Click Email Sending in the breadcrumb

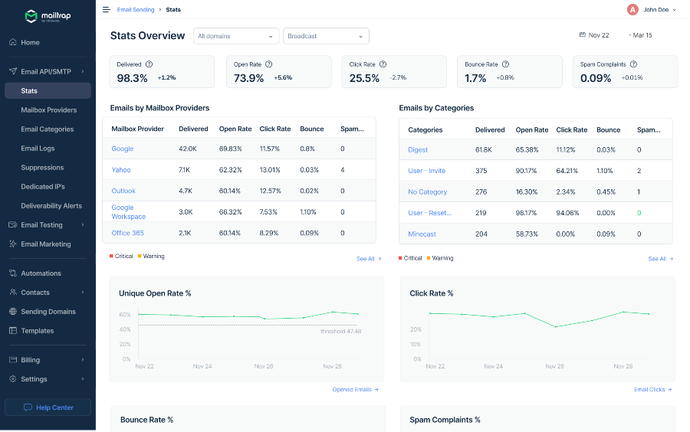tap(135, 10)
